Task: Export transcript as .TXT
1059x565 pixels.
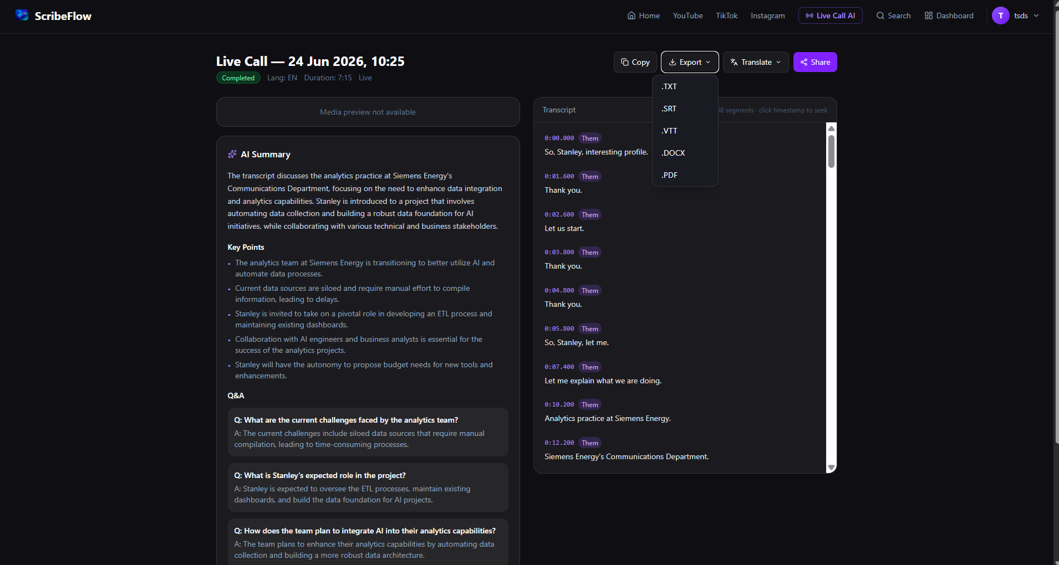Action: pos(685,86)
